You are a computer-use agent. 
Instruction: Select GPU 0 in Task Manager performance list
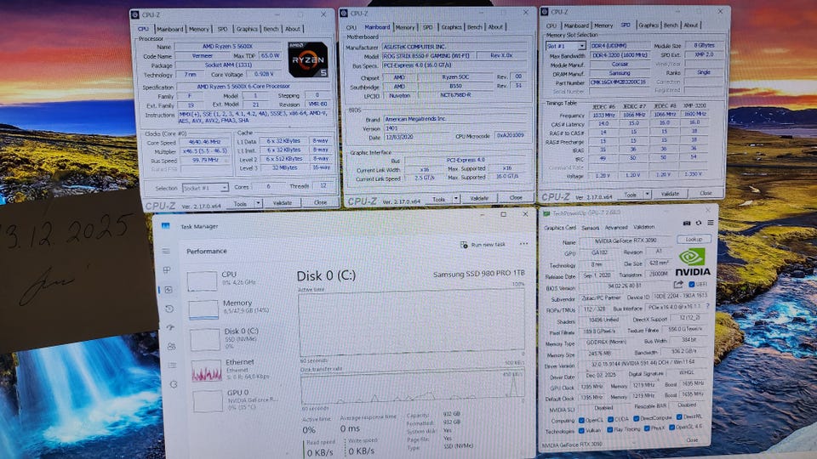[x=236, y=399]
